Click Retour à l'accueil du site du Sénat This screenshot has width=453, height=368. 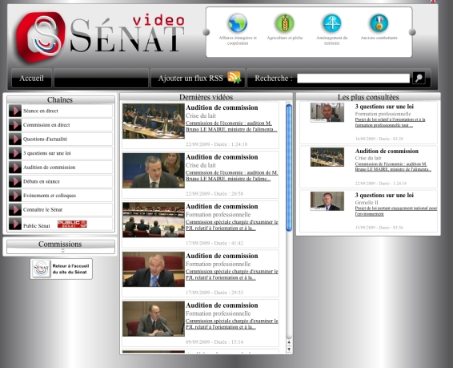tap(62, 269)
